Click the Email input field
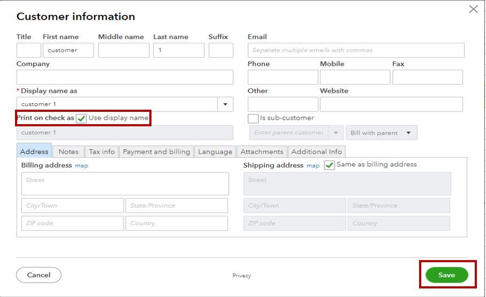Image resolution: width=486 pixels, height=297 pixels. [x=356, y=50]
